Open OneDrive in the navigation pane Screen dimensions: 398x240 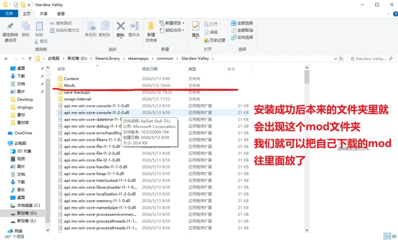click(23, 133)
